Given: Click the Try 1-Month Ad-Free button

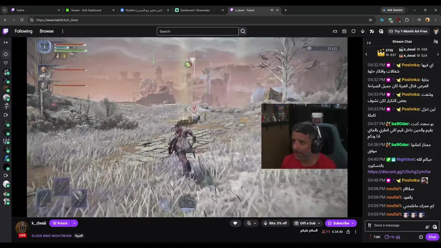Looking at the screenshot, I should (x=408, y=31).
